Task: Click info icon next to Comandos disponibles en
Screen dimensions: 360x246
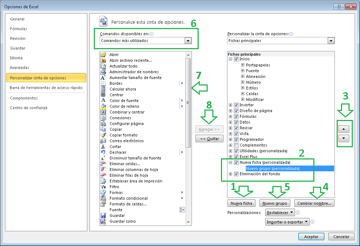Action: coord(152,34)
